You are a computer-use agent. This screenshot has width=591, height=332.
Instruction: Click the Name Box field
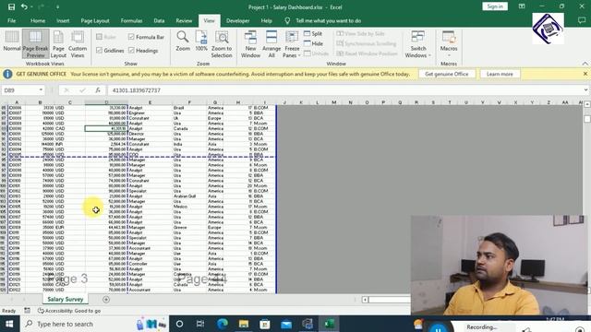point(19,90)
